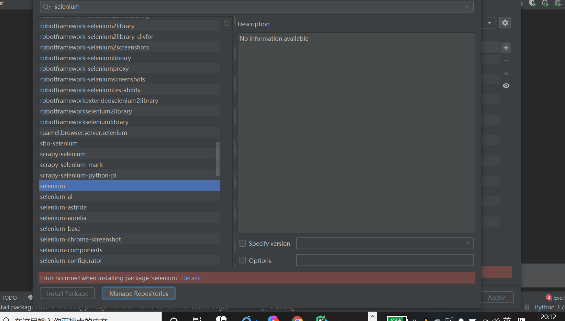Screen dimensions: 565x321
Task: Pause the indexing background task
Action: point(527,307)
